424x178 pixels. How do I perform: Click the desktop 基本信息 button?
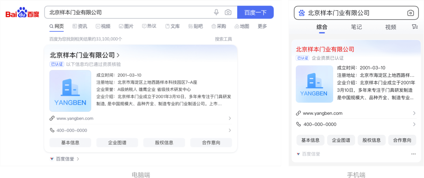[70, 143]
